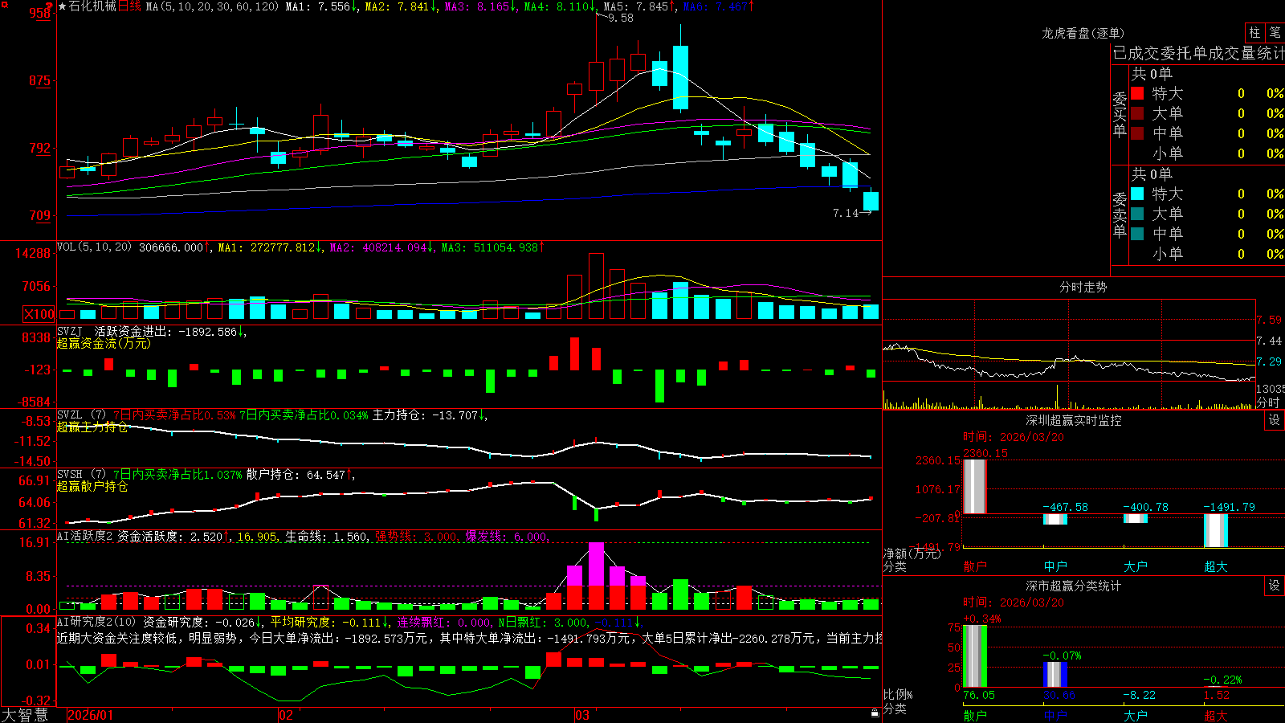Click the SVZJ indicator name

pyautogui.click(x=70, y=331)
